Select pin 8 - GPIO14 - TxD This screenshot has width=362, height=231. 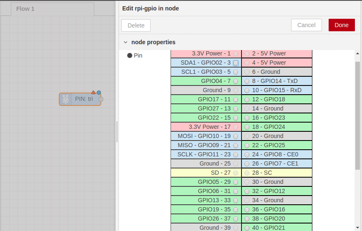pos(247,81)
